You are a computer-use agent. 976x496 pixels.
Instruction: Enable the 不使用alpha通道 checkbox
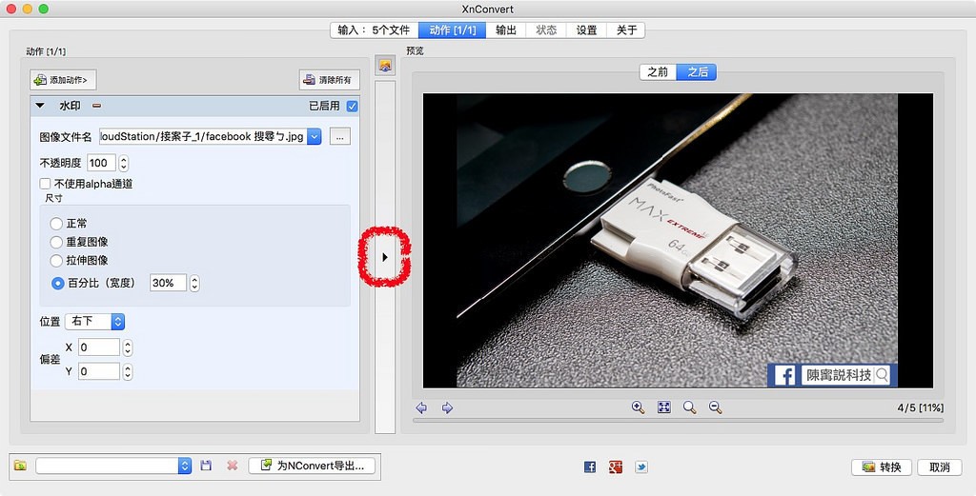[45, 184]
